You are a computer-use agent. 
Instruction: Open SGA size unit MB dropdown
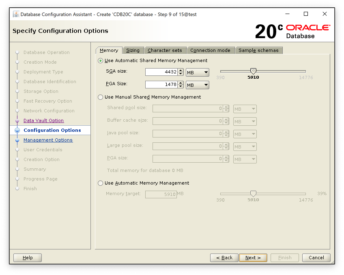tap(197, 73)
